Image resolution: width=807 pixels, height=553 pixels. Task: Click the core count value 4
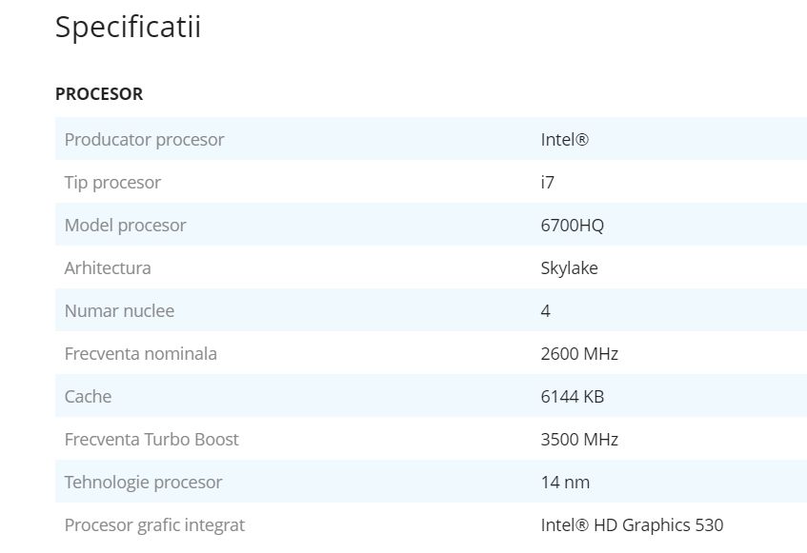pyautogui.click(x=545, y=311)
